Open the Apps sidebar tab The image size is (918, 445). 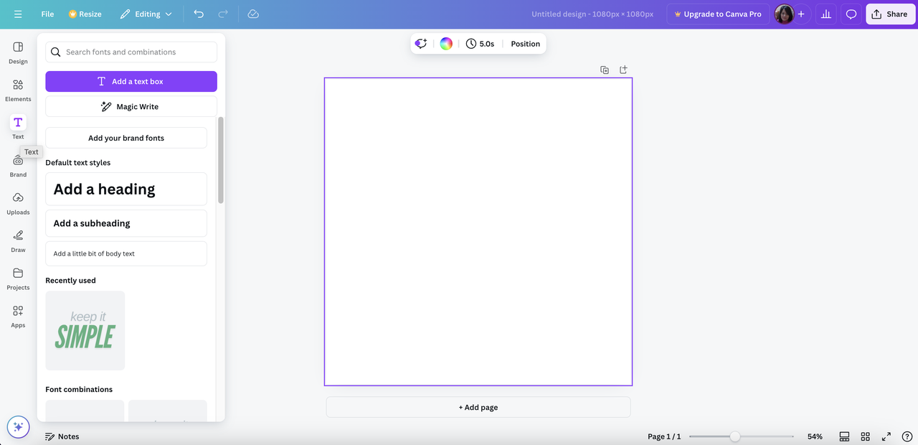point(18,317)
